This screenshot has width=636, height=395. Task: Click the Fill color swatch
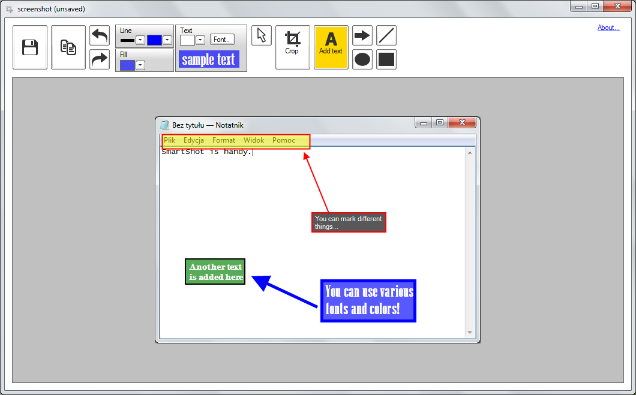[127, 65]
